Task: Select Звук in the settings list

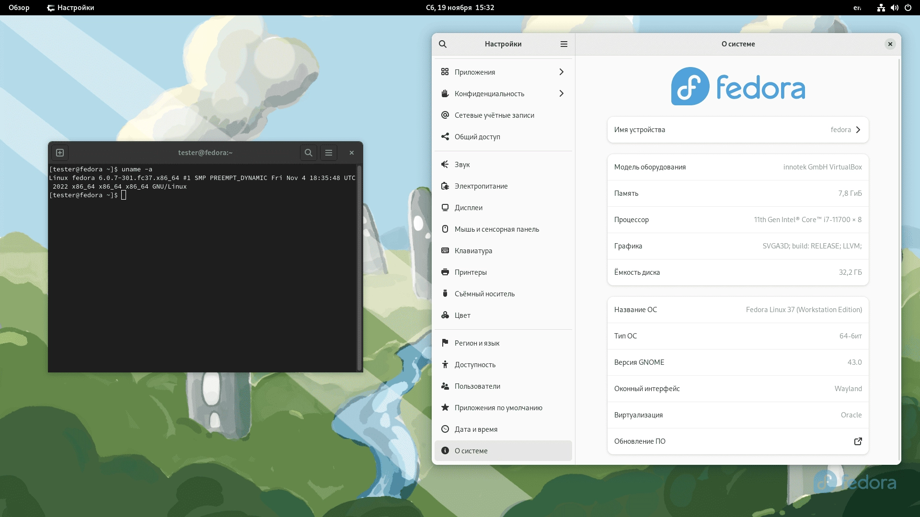Action: 503,164
